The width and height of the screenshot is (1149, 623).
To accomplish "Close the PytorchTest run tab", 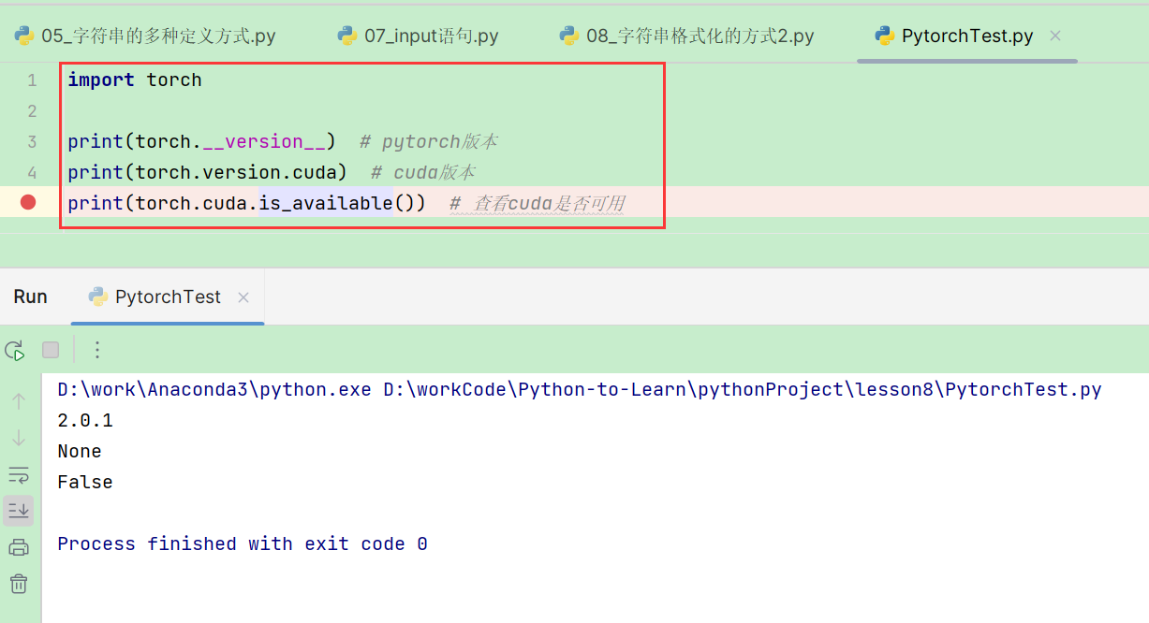I will (x=243, y=297).
